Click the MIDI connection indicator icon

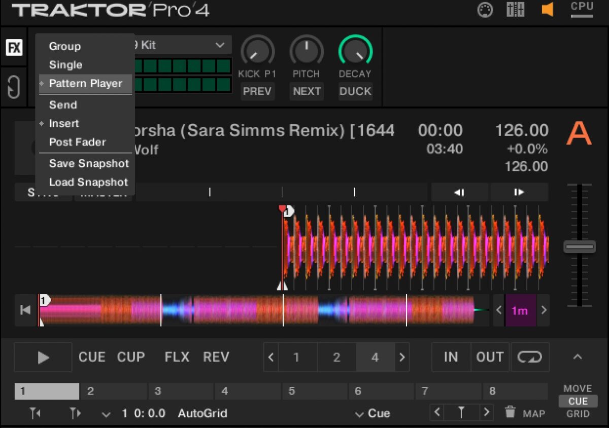tap(485, 10)
